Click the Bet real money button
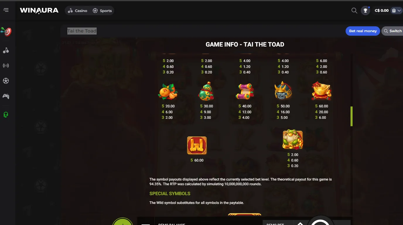This screenshot has height=225, width=403. [363, 31]
